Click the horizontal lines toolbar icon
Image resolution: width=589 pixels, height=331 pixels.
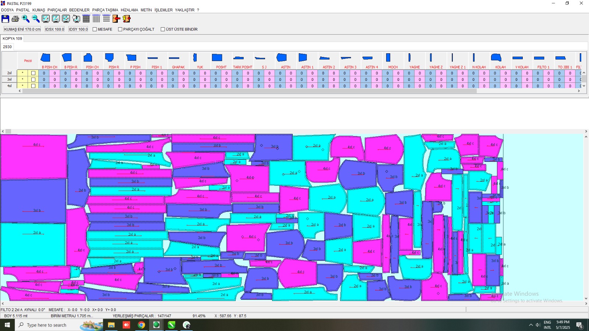pyautogui.click(x=106, y=19)
